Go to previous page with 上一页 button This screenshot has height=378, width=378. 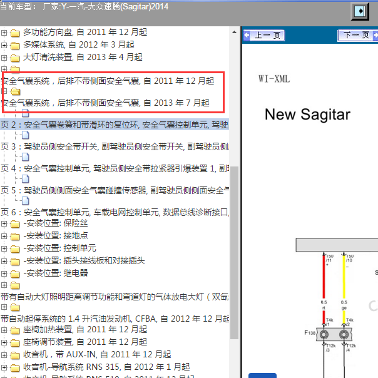pyautogui.click(x=263, y=36)
